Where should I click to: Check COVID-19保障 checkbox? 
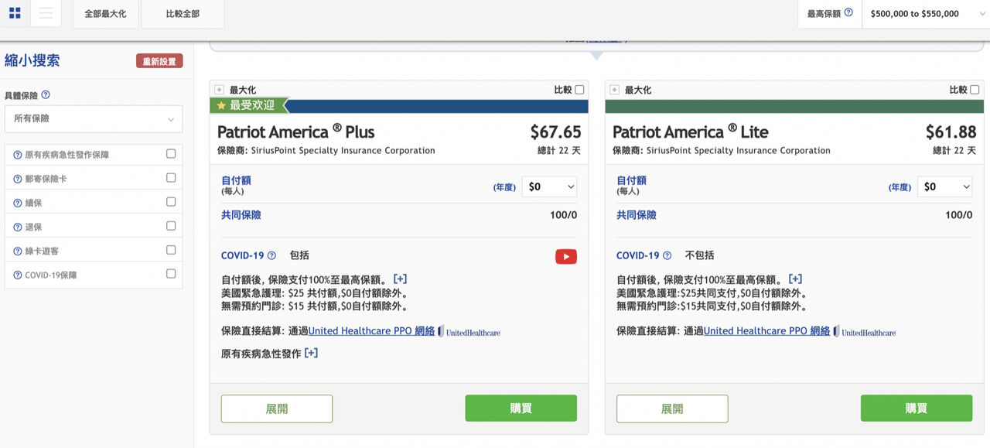(x=171, y=274)
